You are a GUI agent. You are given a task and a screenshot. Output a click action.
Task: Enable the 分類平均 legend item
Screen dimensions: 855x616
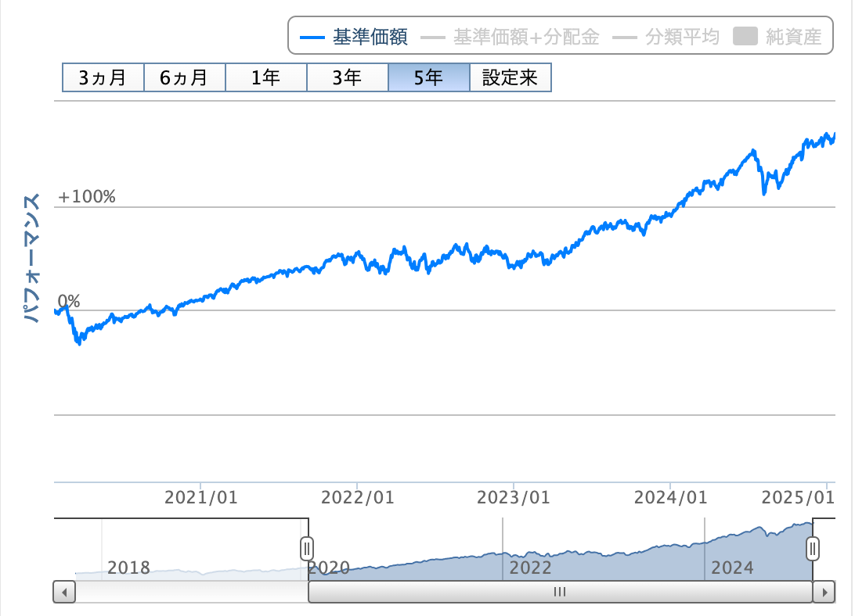coord(666,37)
